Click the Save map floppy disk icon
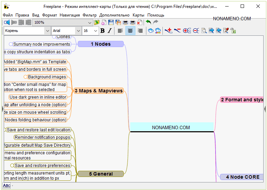Viewport: 267px width, 190px height. coord(111,22)
